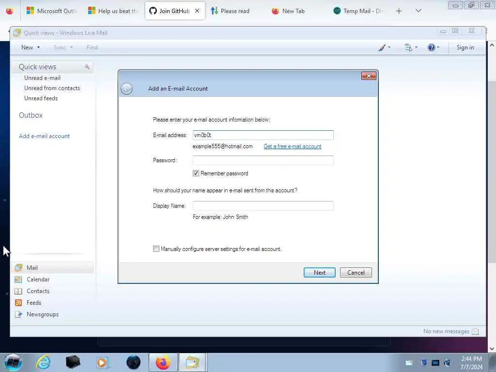Open the dark globe taskbar app
Image resolution: width=496 pixels, height=372 pixels.
[133, 362]
